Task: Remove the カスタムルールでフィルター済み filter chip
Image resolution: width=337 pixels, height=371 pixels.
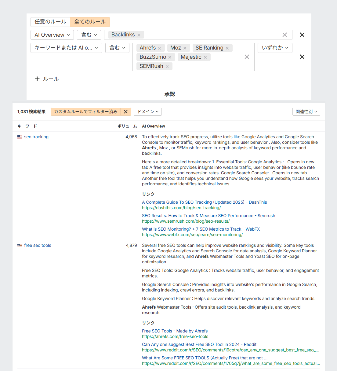Action: [x=126, y=112]
